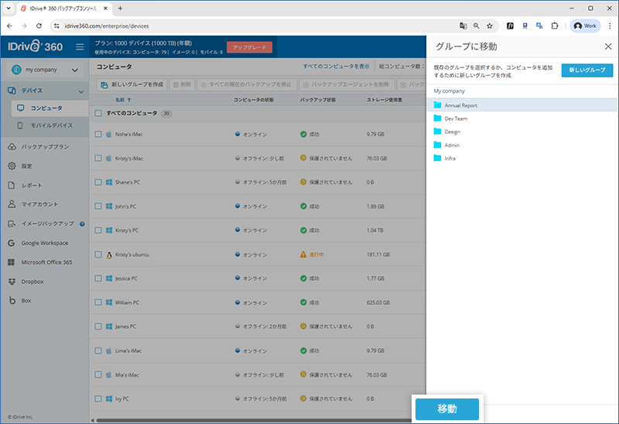This screenshot has width=619, height=424.
Task: Open the モバイルデバイス sidebar item
Action: pyautogui.click(x=50, y=125)
